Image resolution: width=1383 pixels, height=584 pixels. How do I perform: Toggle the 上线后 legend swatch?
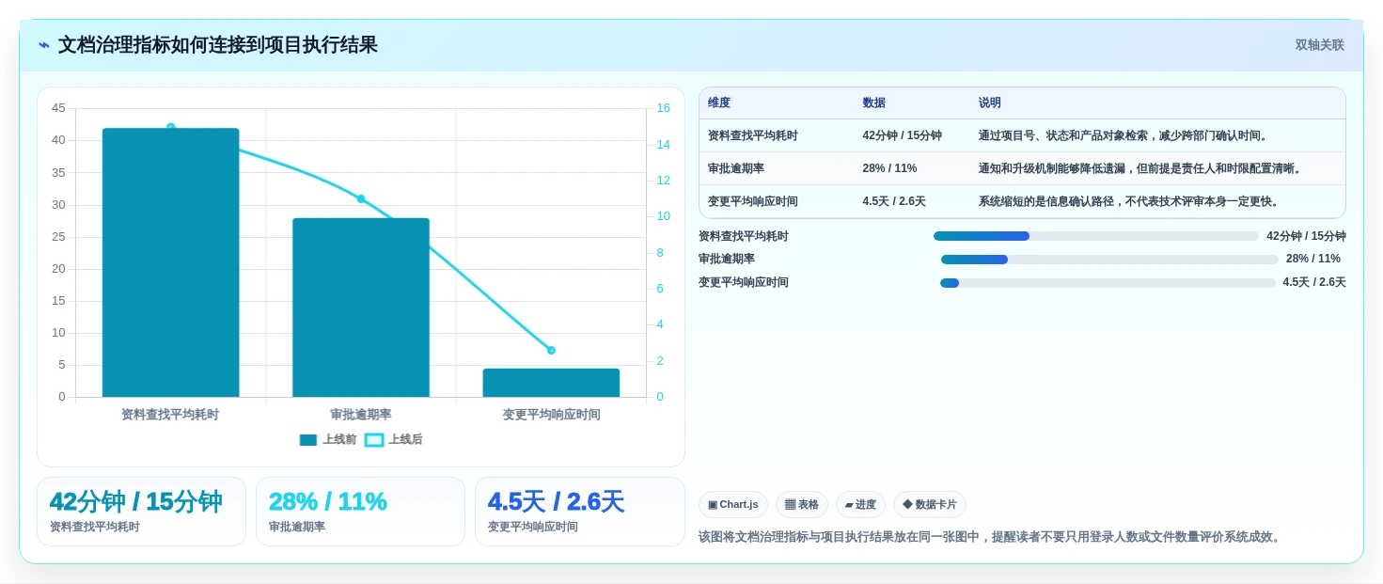tap(374, 440)
